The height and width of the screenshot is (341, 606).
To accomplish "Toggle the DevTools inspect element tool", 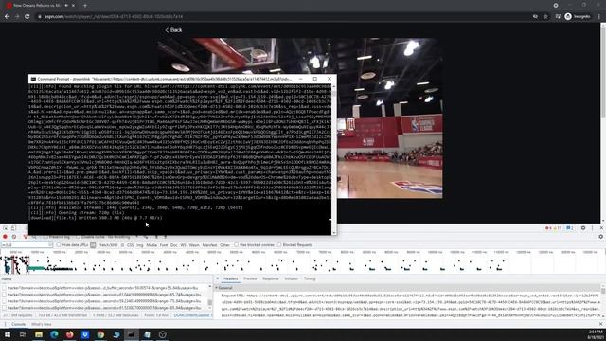I will 5,228.
